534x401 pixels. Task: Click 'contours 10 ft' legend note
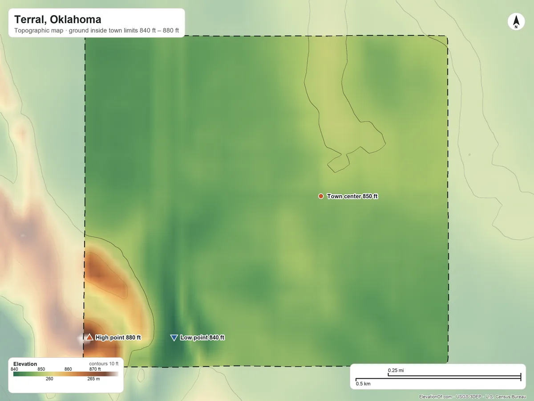tap(104, 364)
